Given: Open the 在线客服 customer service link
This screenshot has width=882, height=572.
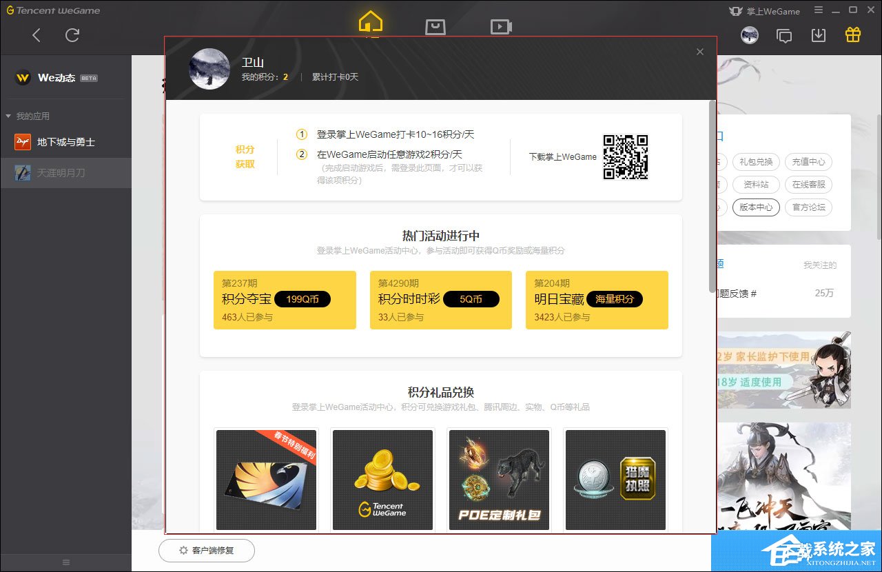Looking at the screenshot, I should tap(808, 185).
